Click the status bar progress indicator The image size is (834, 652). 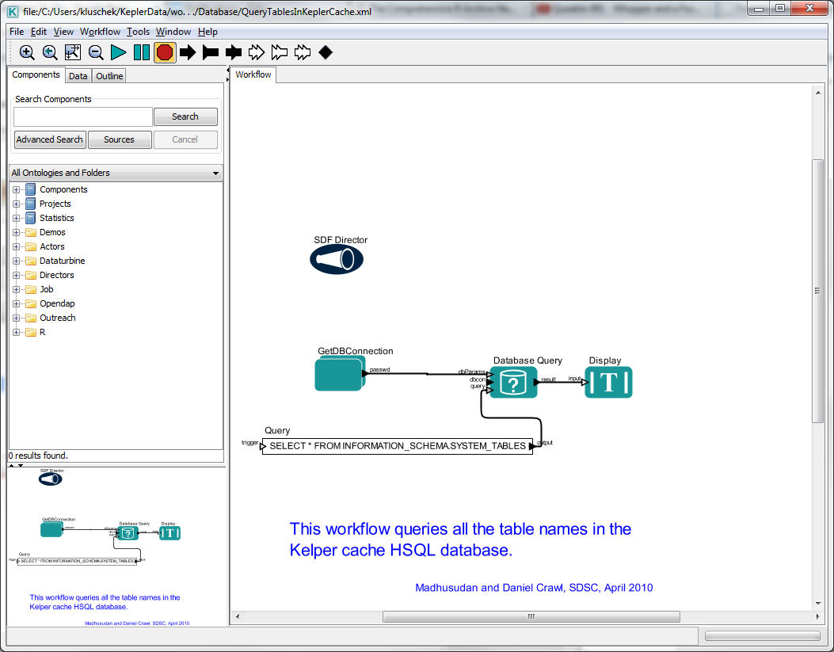pos(762,636)
